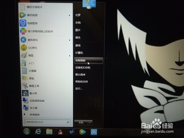Open QQ penguin icon on taskbar
Screen dimensions: 184x138
coord(60,132)
